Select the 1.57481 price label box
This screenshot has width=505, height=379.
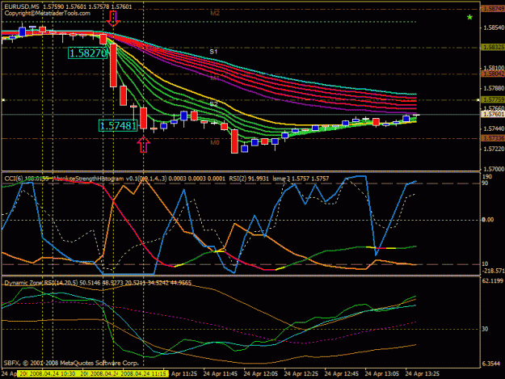pos(118,125)
